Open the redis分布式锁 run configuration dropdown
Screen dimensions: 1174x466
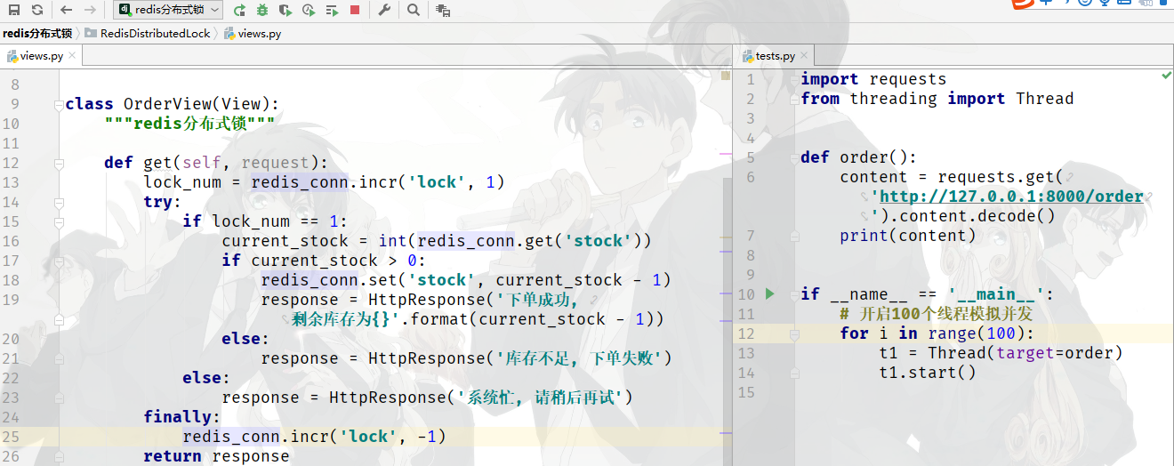(x=169, y=10)
